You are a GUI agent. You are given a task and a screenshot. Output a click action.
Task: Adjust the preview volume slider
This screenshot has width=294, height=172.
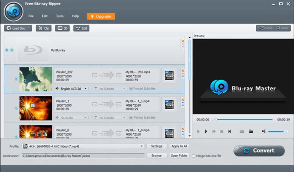click(278, 131)
